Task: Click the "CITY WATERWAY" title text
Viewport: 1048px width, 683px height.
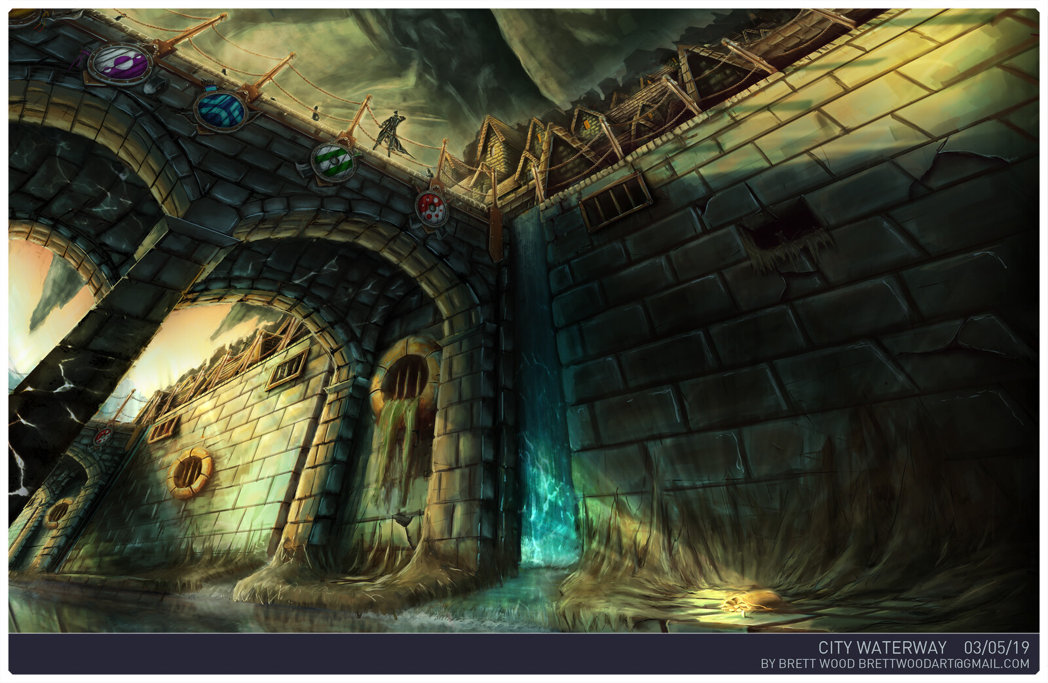Action: point(882,648)
